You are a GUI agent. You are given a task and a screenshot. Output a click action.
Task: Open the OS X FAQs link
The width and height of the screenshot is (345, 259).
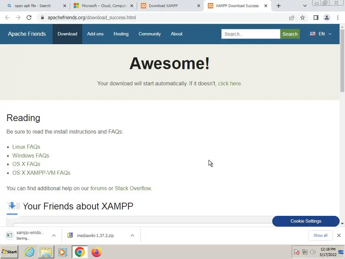pos(26,164)
